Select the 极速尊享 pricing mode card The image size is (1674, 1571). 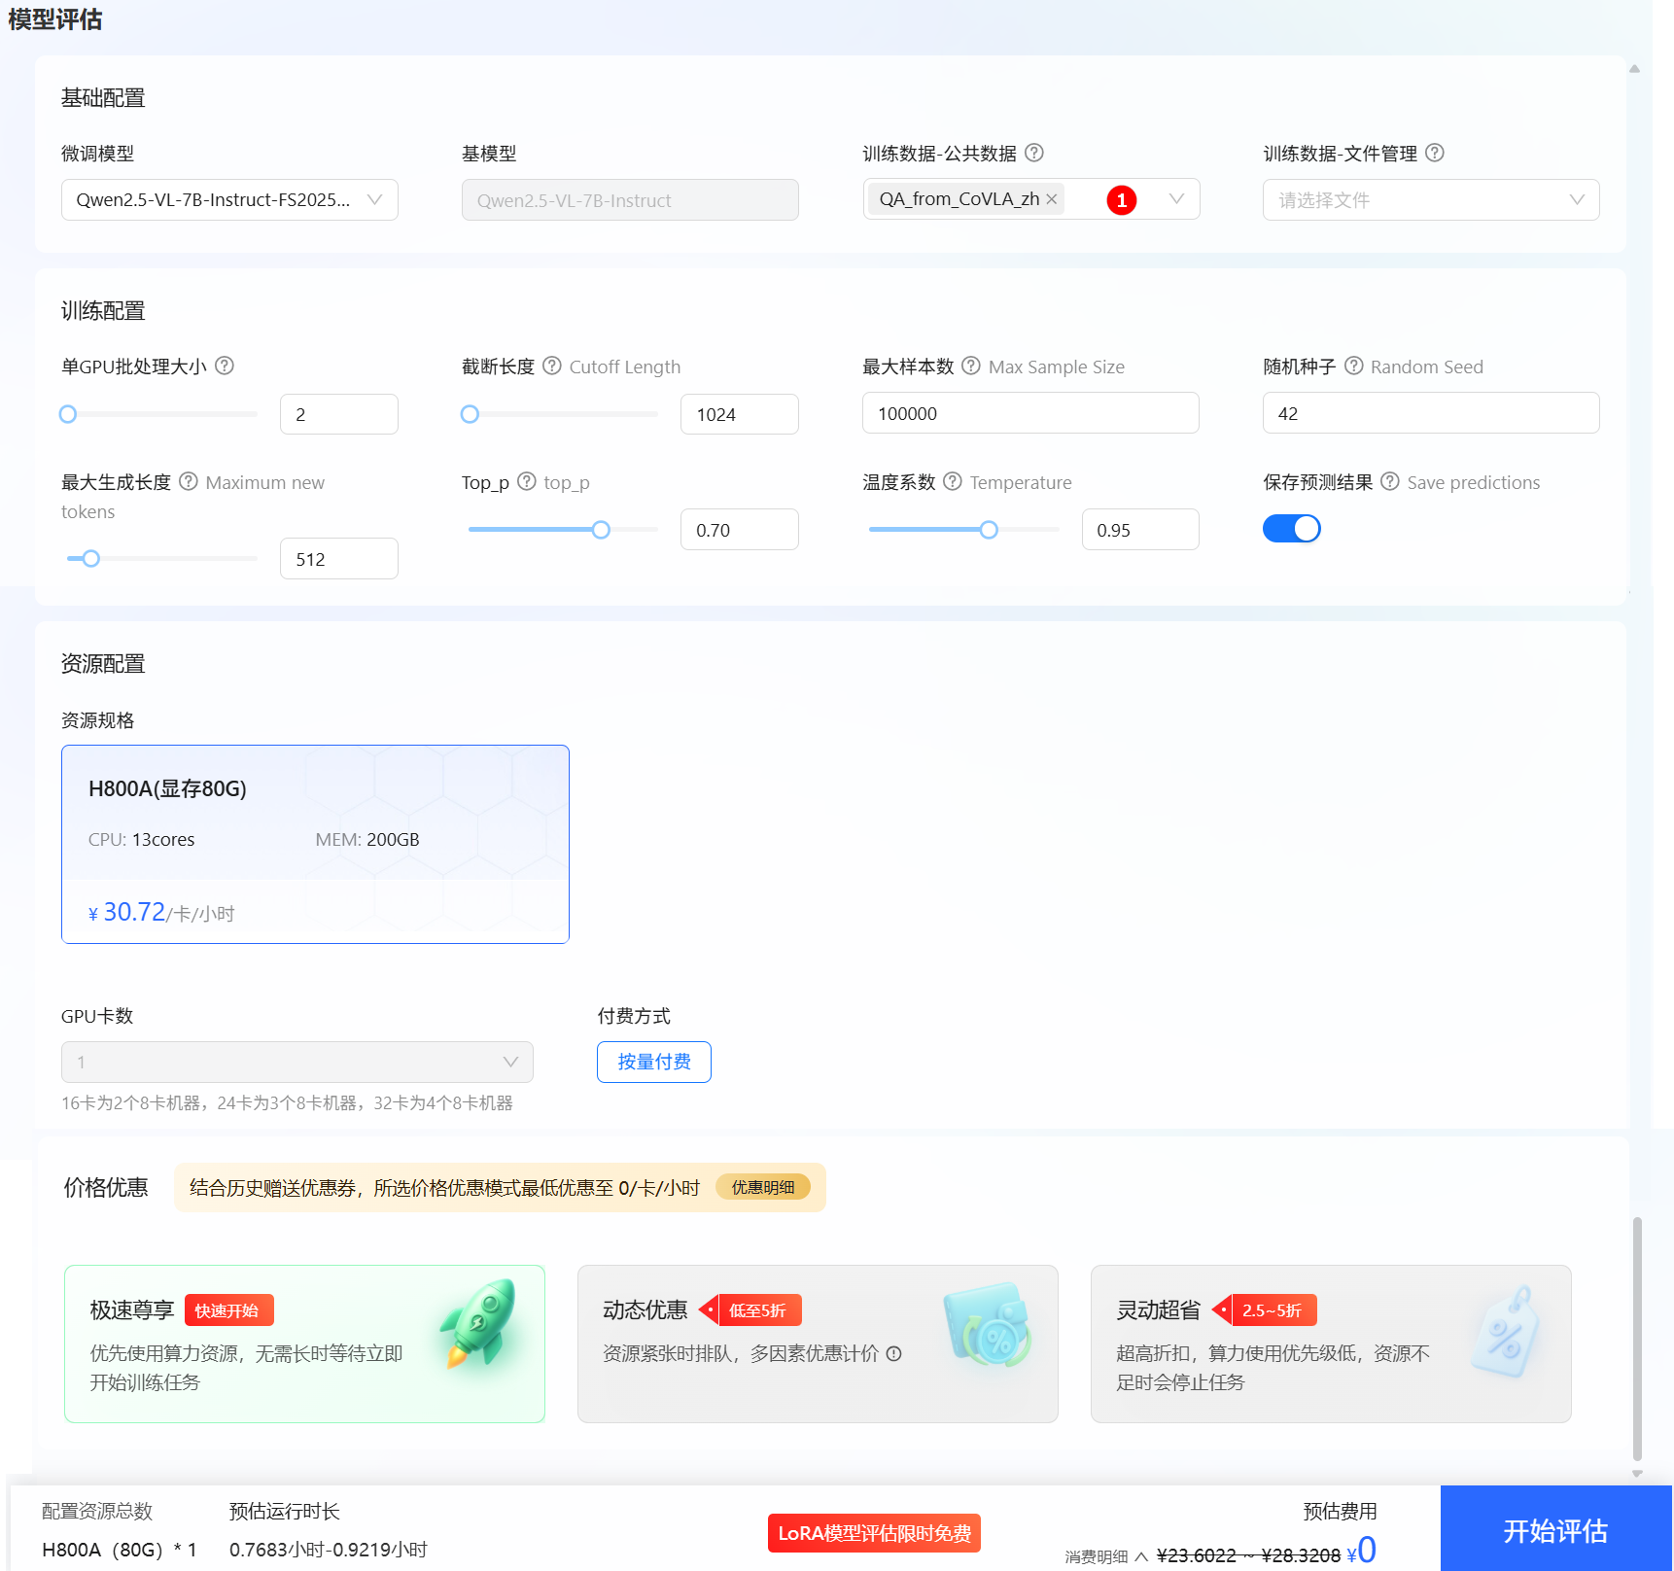(x=304, y=1344)
